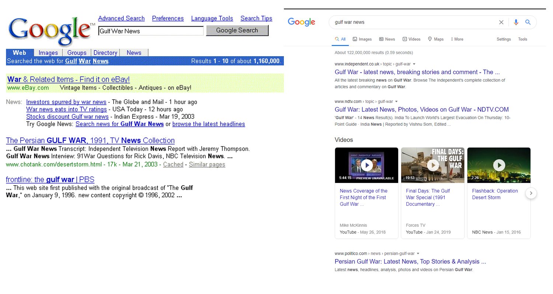Open The Persian GULF WAR 1991 TV News result
This screenshot has height=294, width=553.
coord(90,140)
